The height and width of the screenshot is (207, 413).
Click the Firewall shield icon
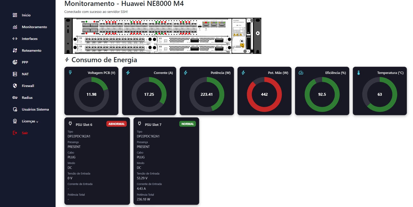(x=15, y=86)
